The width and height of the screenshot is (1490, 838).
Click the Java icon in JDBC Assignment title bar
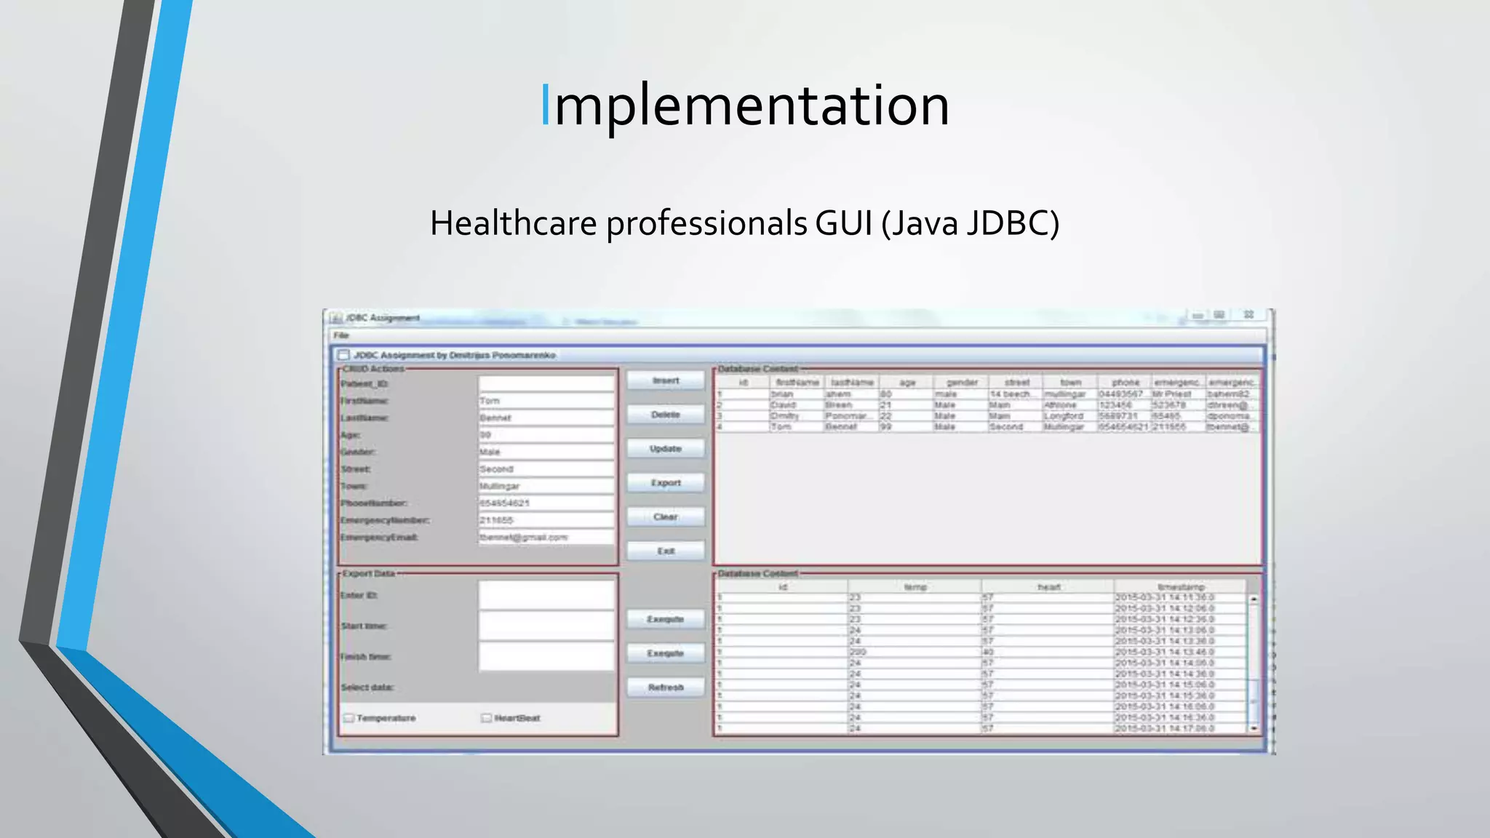point(335,318)
